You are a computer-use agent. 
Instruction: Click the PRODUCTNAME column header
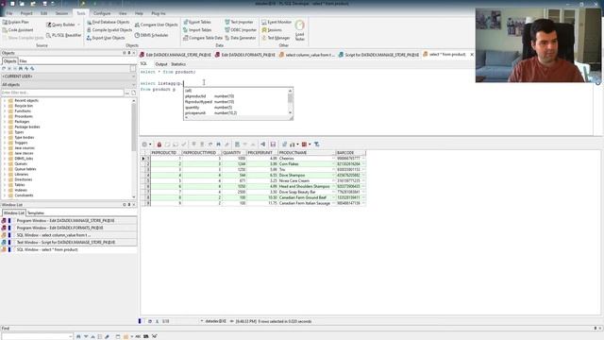point(306,153)
